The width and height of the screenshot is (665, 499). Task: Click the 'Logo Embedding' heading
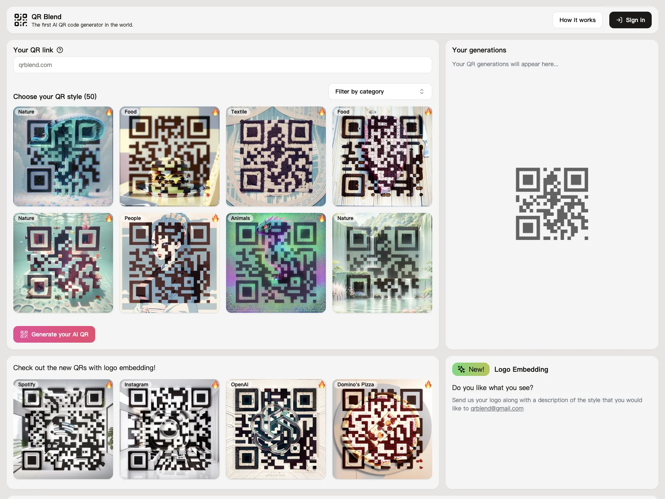521,369
